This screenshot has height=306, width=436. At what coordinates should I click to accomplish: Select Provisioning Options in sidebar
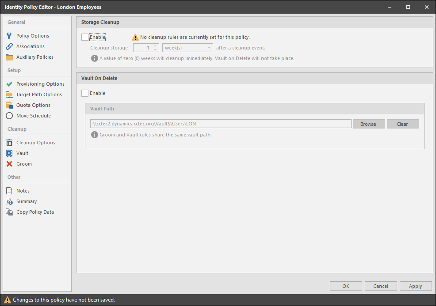(40, 84)
